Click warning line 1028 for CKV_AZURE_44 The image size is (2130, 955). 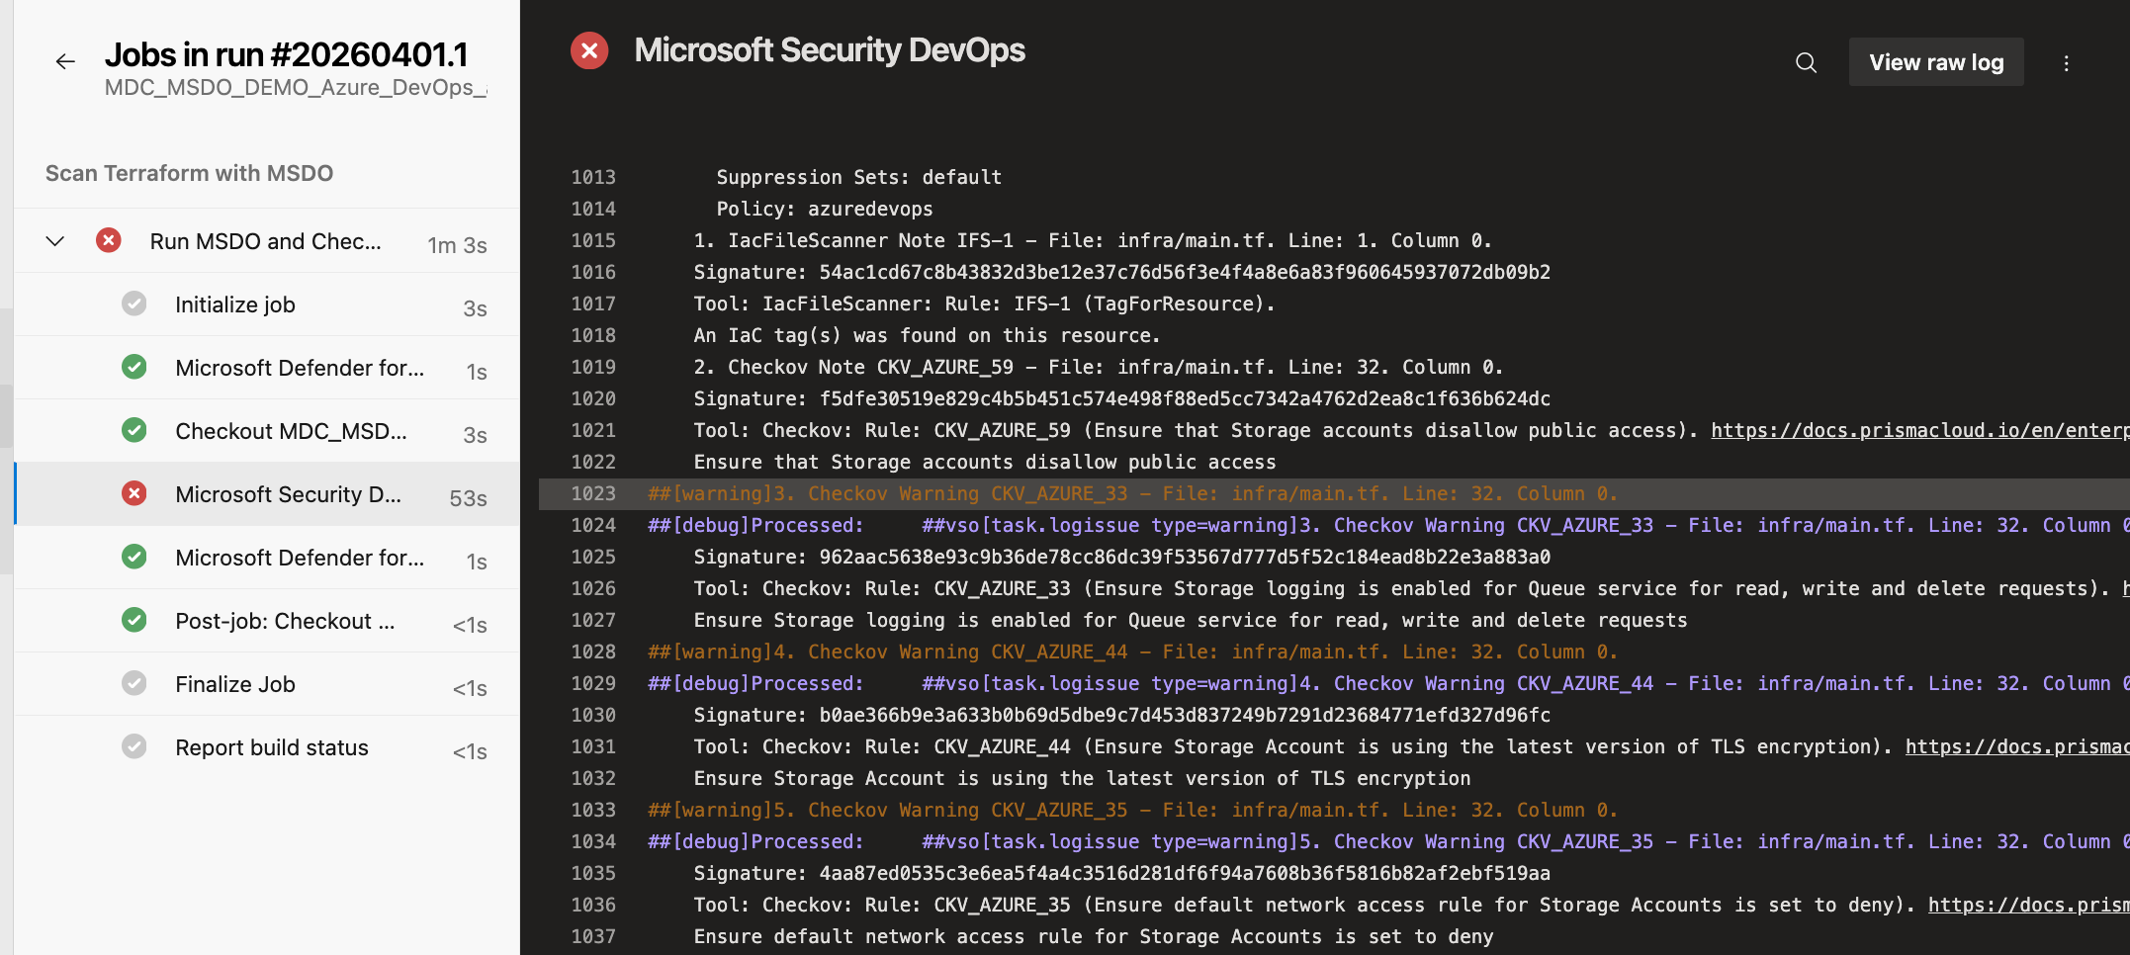[x=1132, y=651]
